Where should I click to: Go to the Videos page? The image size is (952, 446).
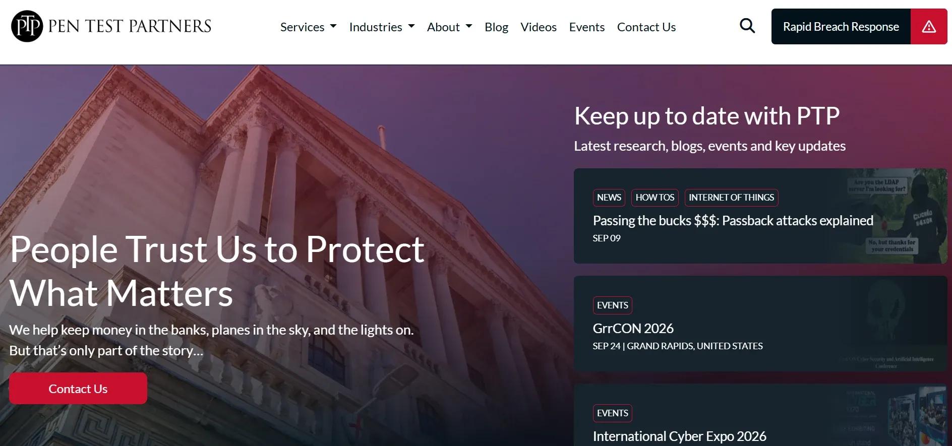click(539, 27)
